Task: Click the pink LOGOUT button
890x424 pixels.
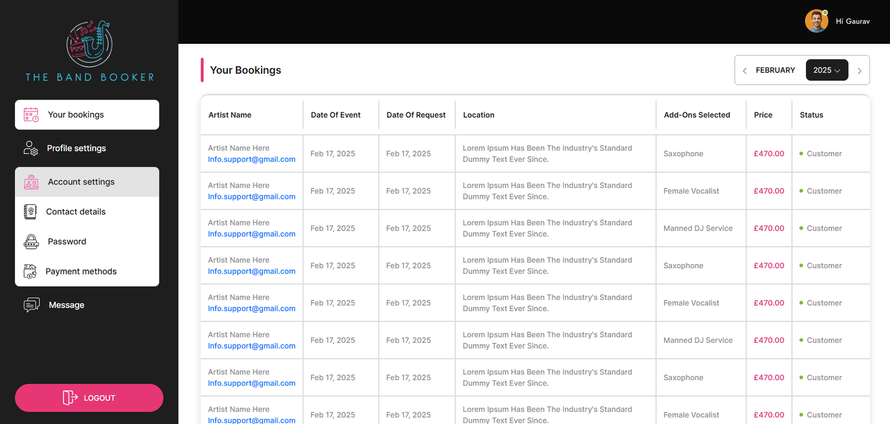Action: (x=89, y=398)
